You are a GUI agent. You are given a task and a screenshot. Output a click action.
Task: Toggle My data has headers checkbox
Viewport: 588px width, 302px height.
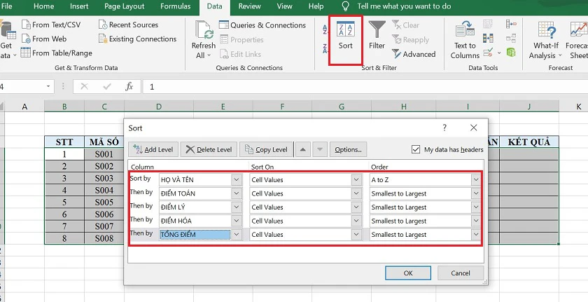pos(416,149)
